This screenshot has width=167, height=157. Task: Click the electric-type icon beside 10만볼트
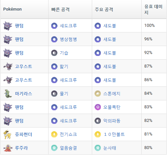pyautogui.click(x=97, y=134)
